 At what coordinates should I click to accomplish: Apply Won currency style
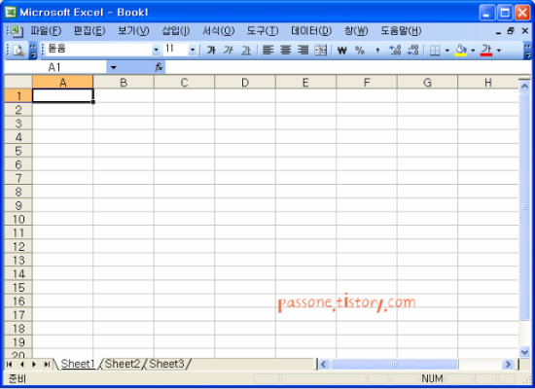coord(341,51)
